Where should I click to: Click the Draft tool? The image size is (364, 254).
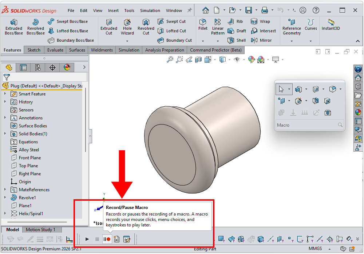tap(237, 31)
